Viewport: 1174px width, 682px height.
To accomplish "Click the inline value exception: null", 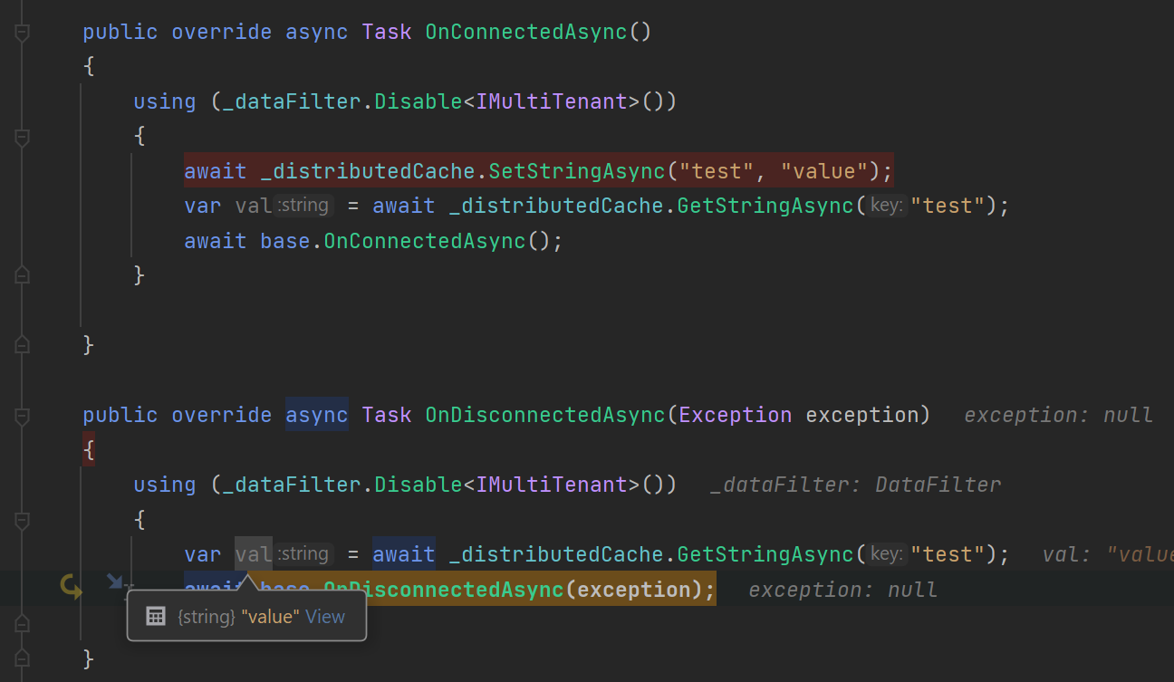I will tap(1059, 414).
